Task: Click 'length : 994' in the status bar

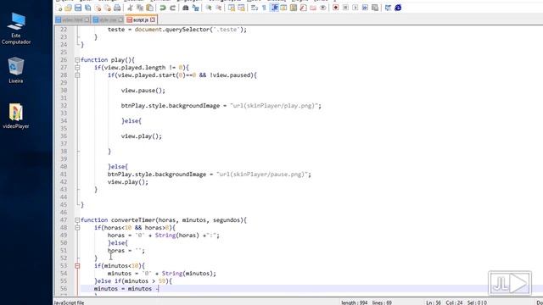Action: 355,302
